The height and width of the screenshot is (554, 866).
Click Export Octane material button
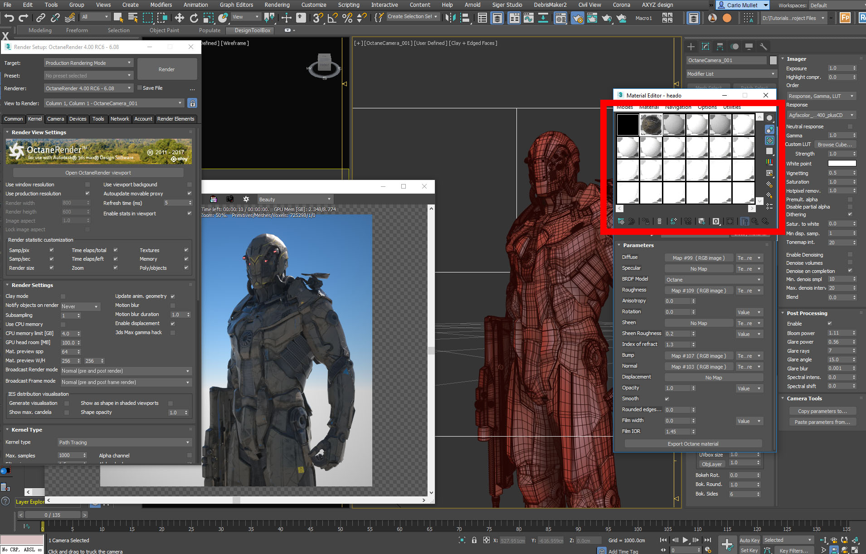[x=693, y=444]
